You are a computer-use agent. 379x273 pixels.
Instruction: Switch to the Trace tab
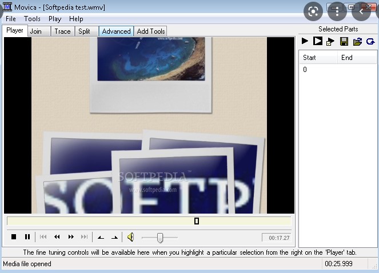point(63,31)
